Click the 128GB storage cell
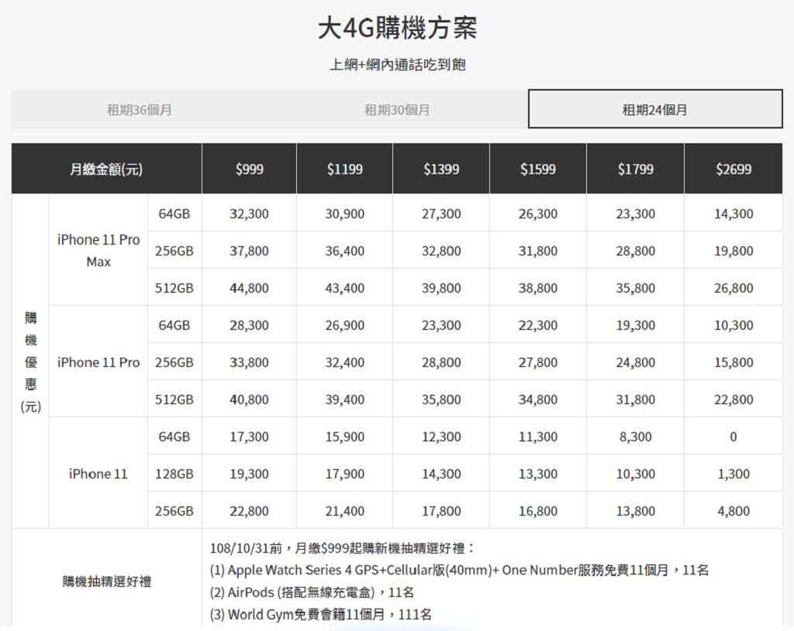Viewport: 794px width, 631px height. point(174,474)
